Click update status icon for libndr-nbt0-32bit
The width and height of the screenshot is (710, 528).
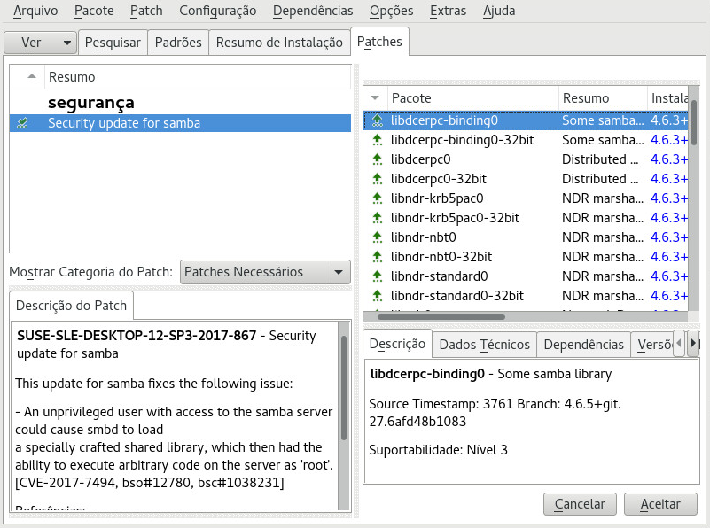pyautogui.click(x=378, y=257)
